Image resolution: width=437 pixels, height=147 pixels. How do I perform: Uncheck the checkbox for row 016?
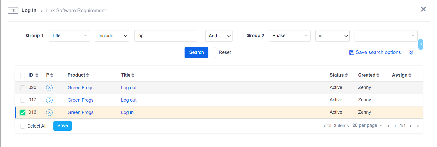tap(23, 112)
